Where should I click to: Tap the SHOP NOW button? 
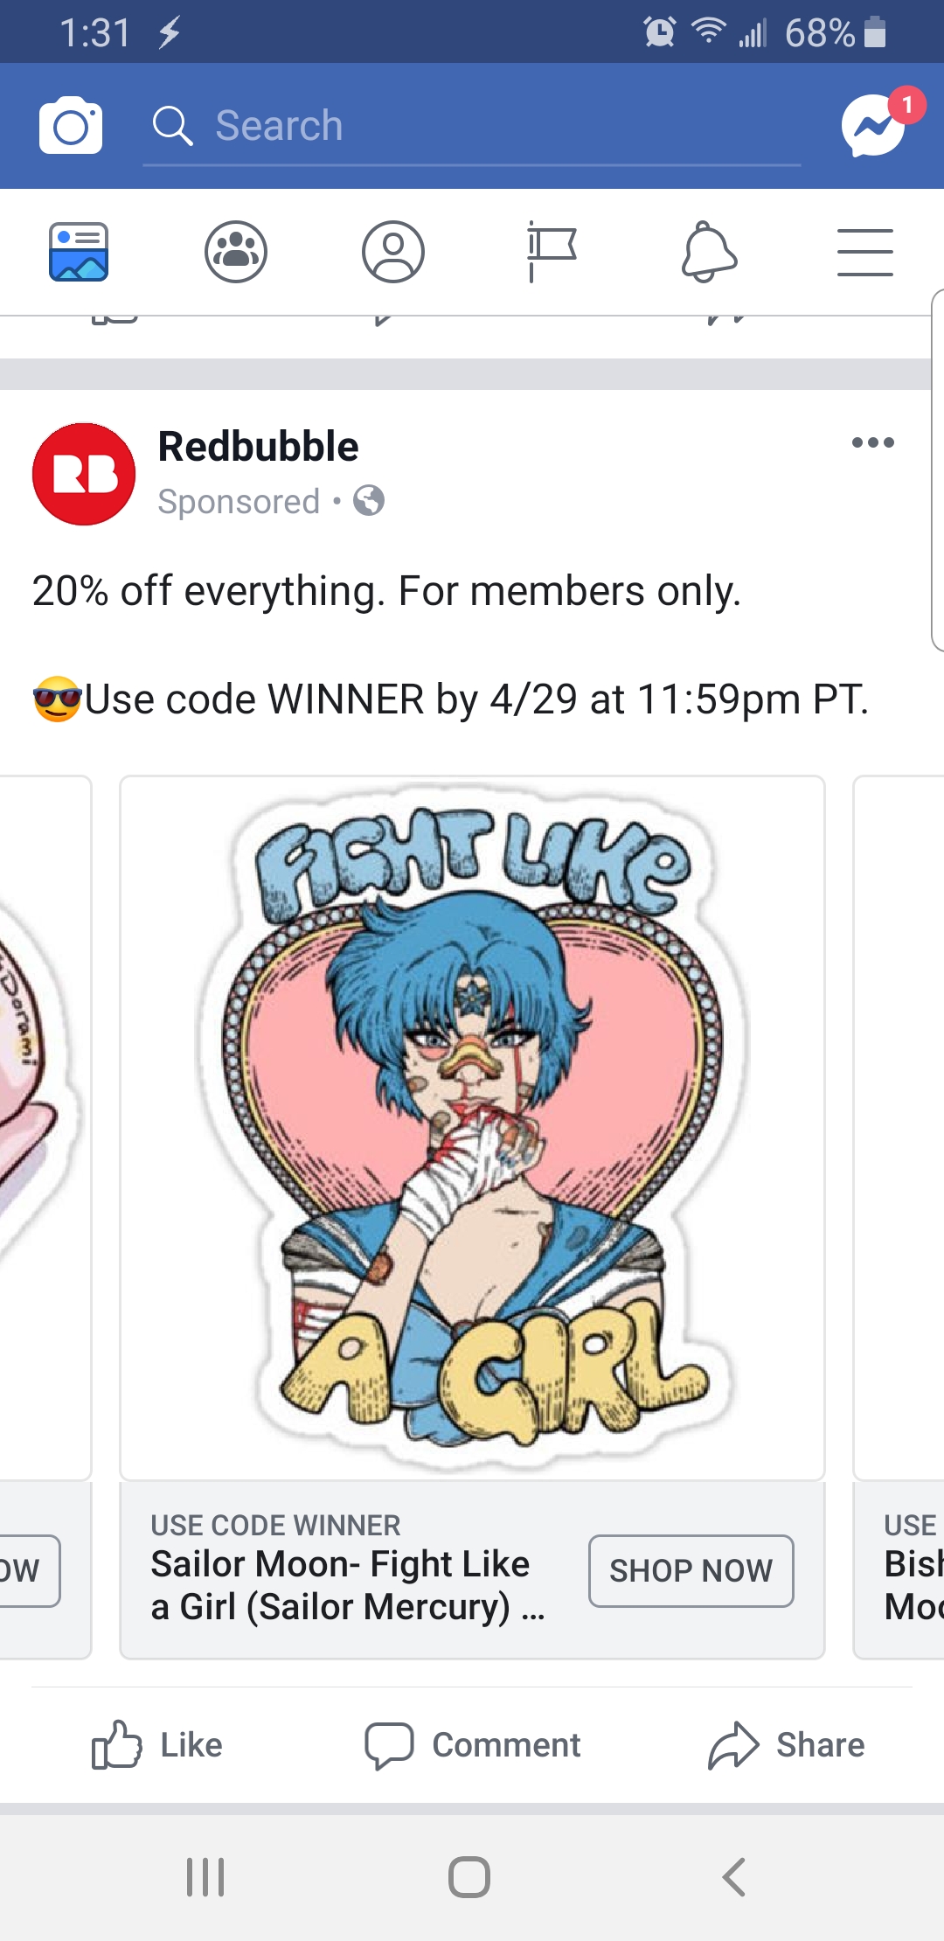(x=691, y=1570)
